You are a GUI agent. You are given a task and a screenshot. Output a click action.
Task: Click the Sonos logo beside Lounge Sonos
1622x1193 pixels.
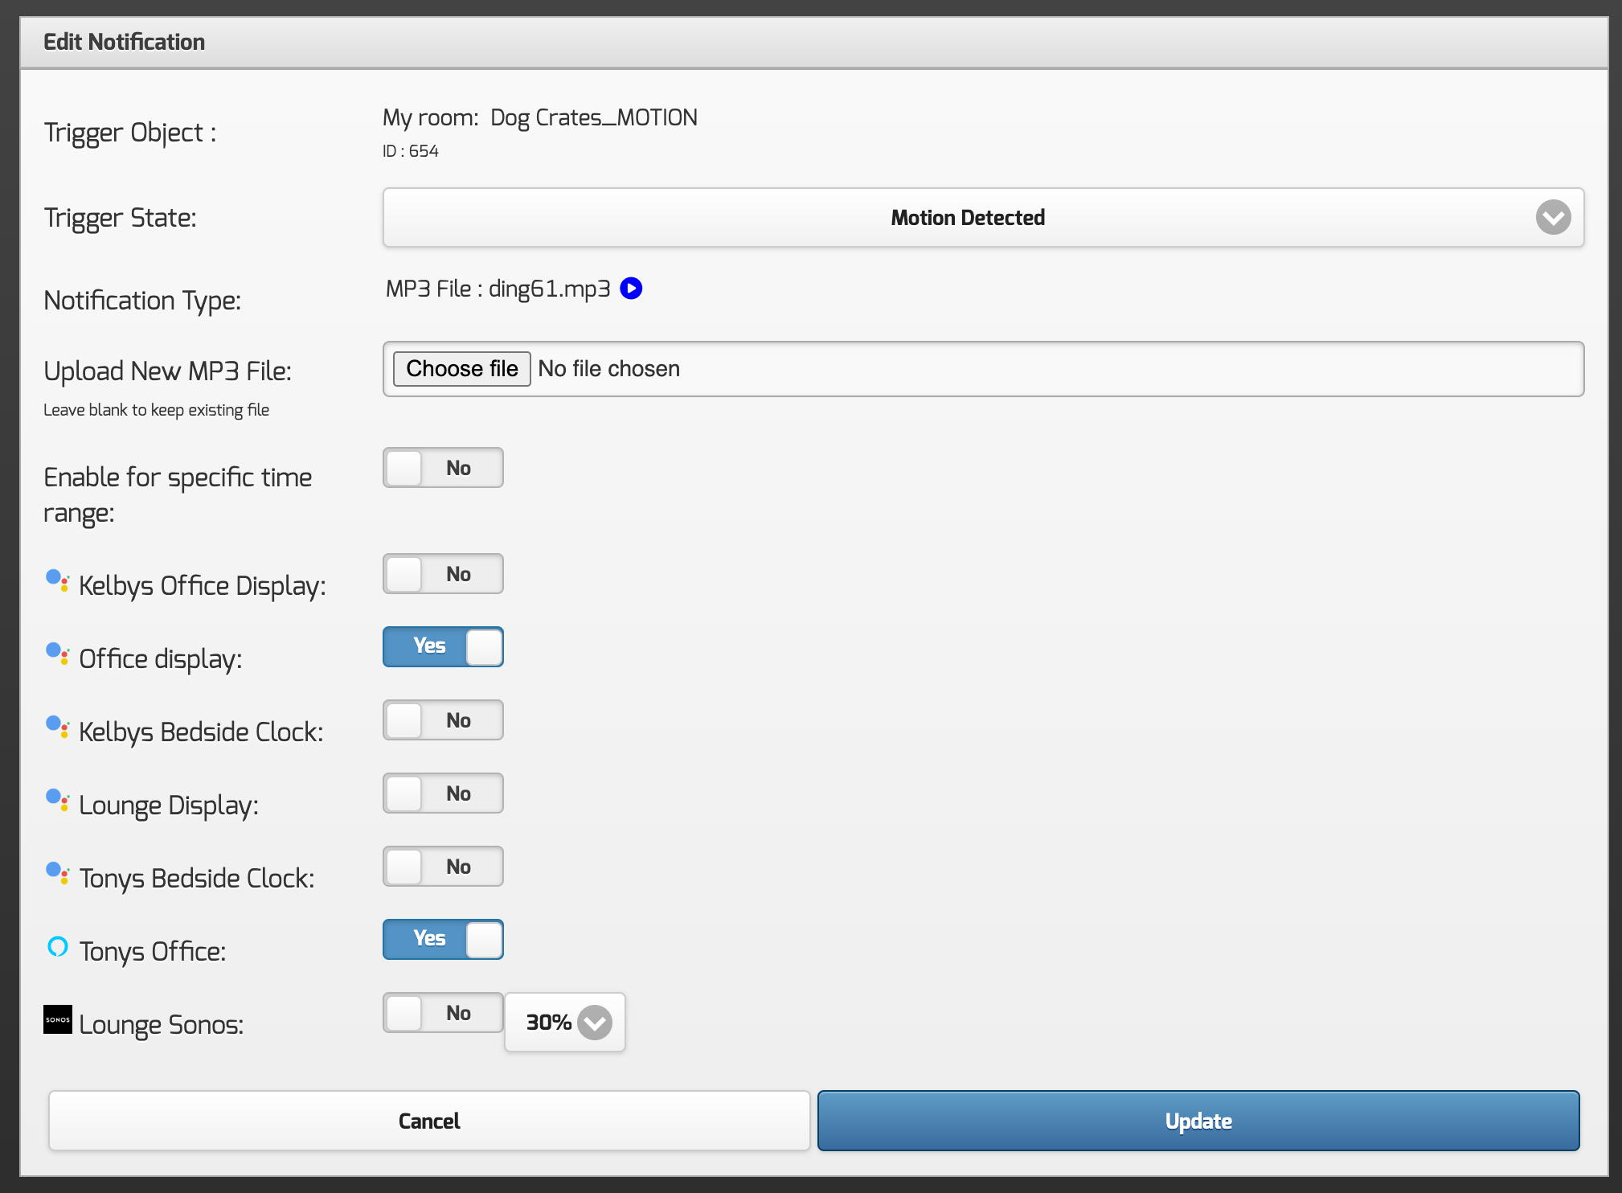[x=58, y=1019]
